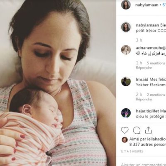Open the lmsaid username link
Image resolution: width=166 pixels, height=166 pixels.
pos(142,80)
